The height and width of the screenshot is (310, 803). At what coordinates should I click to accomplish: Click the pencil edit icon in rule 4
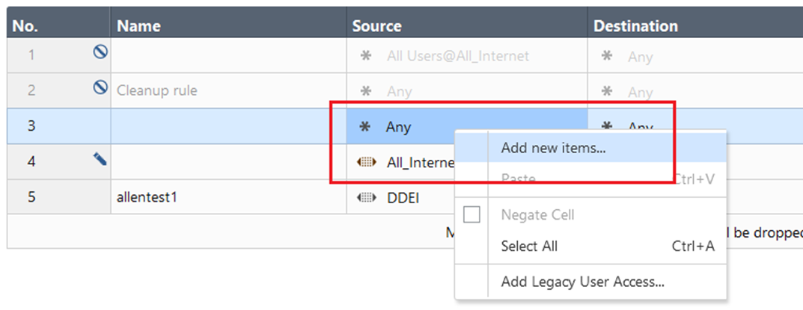pyautogui.click(x=100, y=158)
